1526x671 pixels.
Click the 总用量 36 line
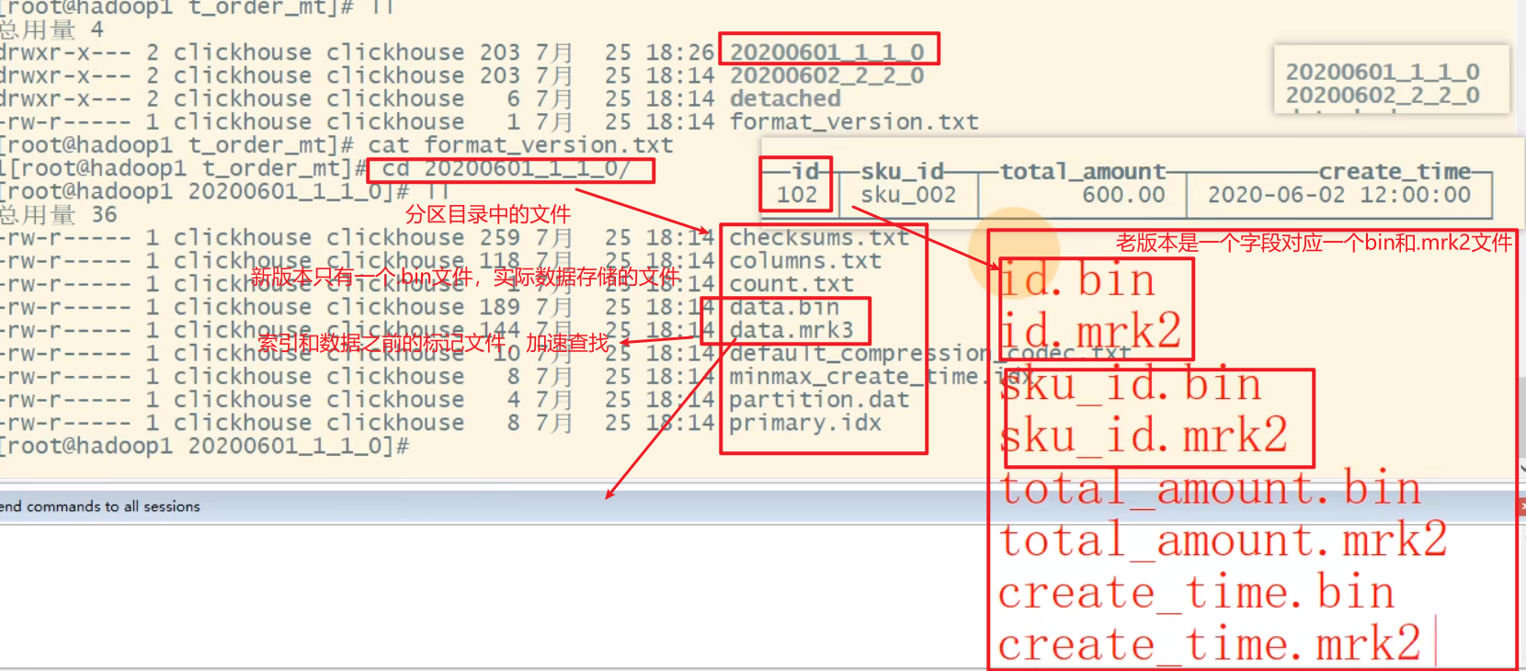(59, 215)
